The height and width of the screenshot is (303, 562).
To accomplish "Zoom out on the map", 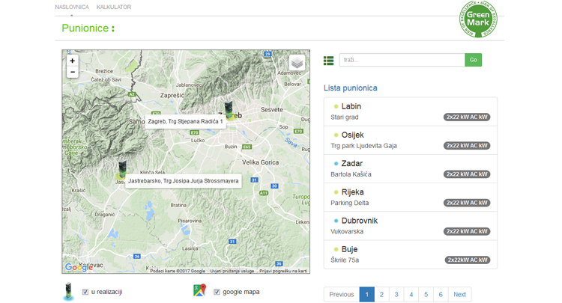I will (72, 73).
